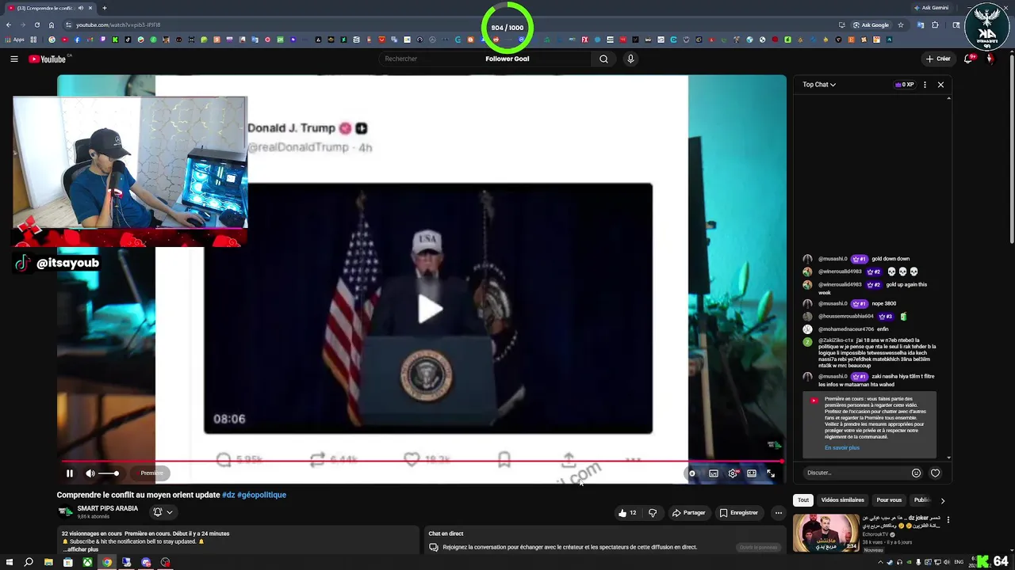Select the Vidéos similaires chip
Screen dimensions: 1015x570
click(x=842, y=500)
